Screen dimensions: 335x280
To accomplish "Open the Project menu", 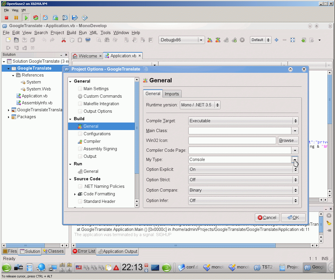I will coord(57,33).
